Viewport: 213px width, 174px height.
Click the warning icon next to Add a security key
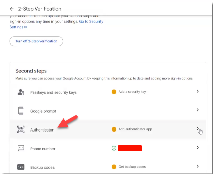pos(114,92)
